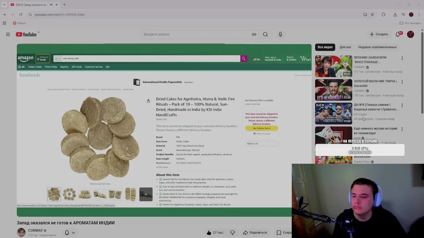
Task: Open the ЗОЛОТОЙ МАЛЬЧИК ТВИЧА video thumbnail
Action: coord(334,90)
